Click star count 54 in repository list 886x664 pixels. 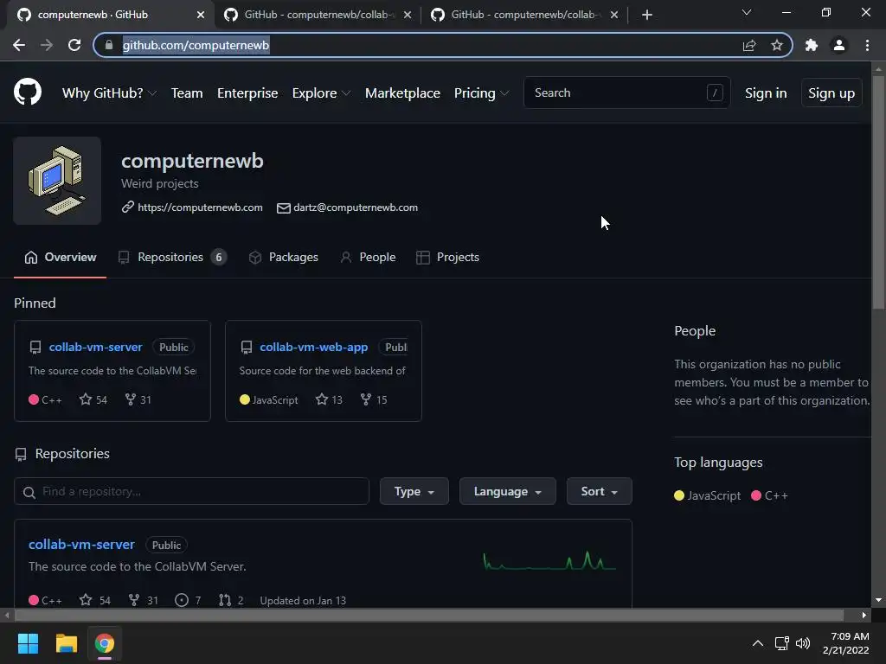pyautogui.click(x=95, y=600)
